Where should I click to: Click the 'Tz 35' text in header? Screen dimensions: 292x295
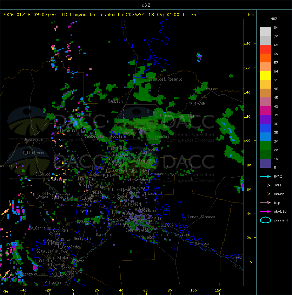coord(189,15)
